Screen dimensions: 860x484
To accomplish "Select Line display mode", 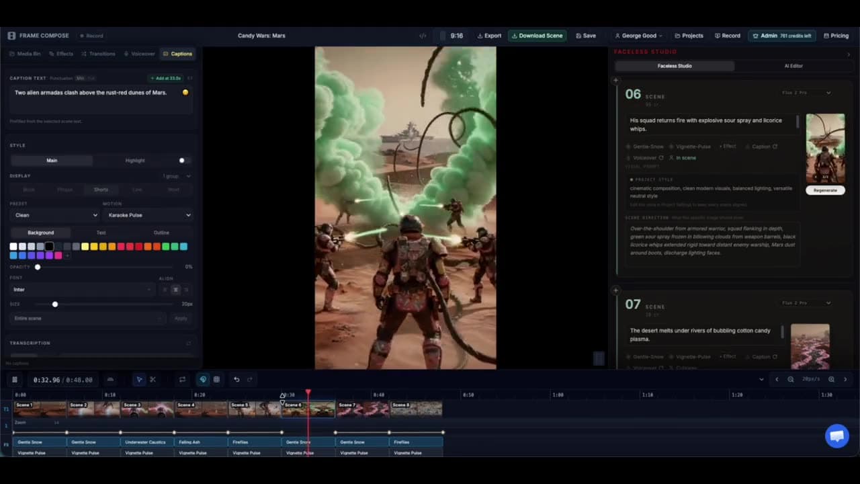I will [137, 190].
